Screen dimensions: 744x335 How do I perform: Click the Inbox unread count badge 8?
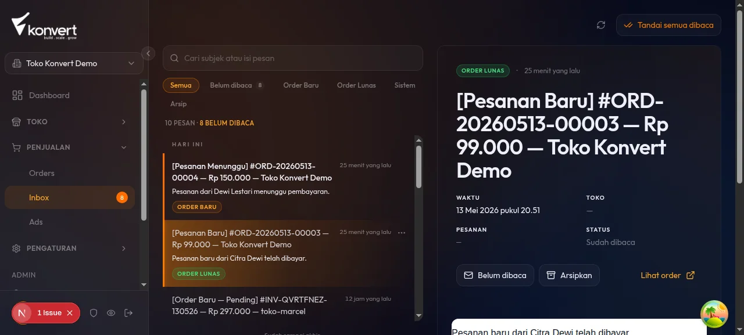[x=121, y=197]
